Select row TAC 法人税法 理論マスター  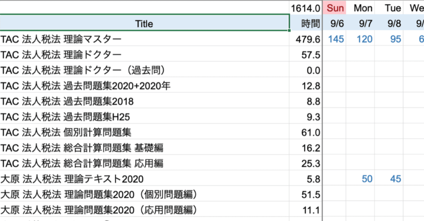tap(144, 39)
